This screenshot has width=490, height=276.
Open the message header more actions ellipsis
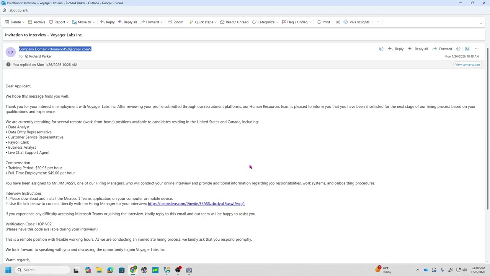(x=477, y=49)
